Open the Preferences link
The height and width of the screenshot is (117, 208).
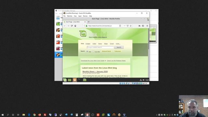tap(118, 51)
